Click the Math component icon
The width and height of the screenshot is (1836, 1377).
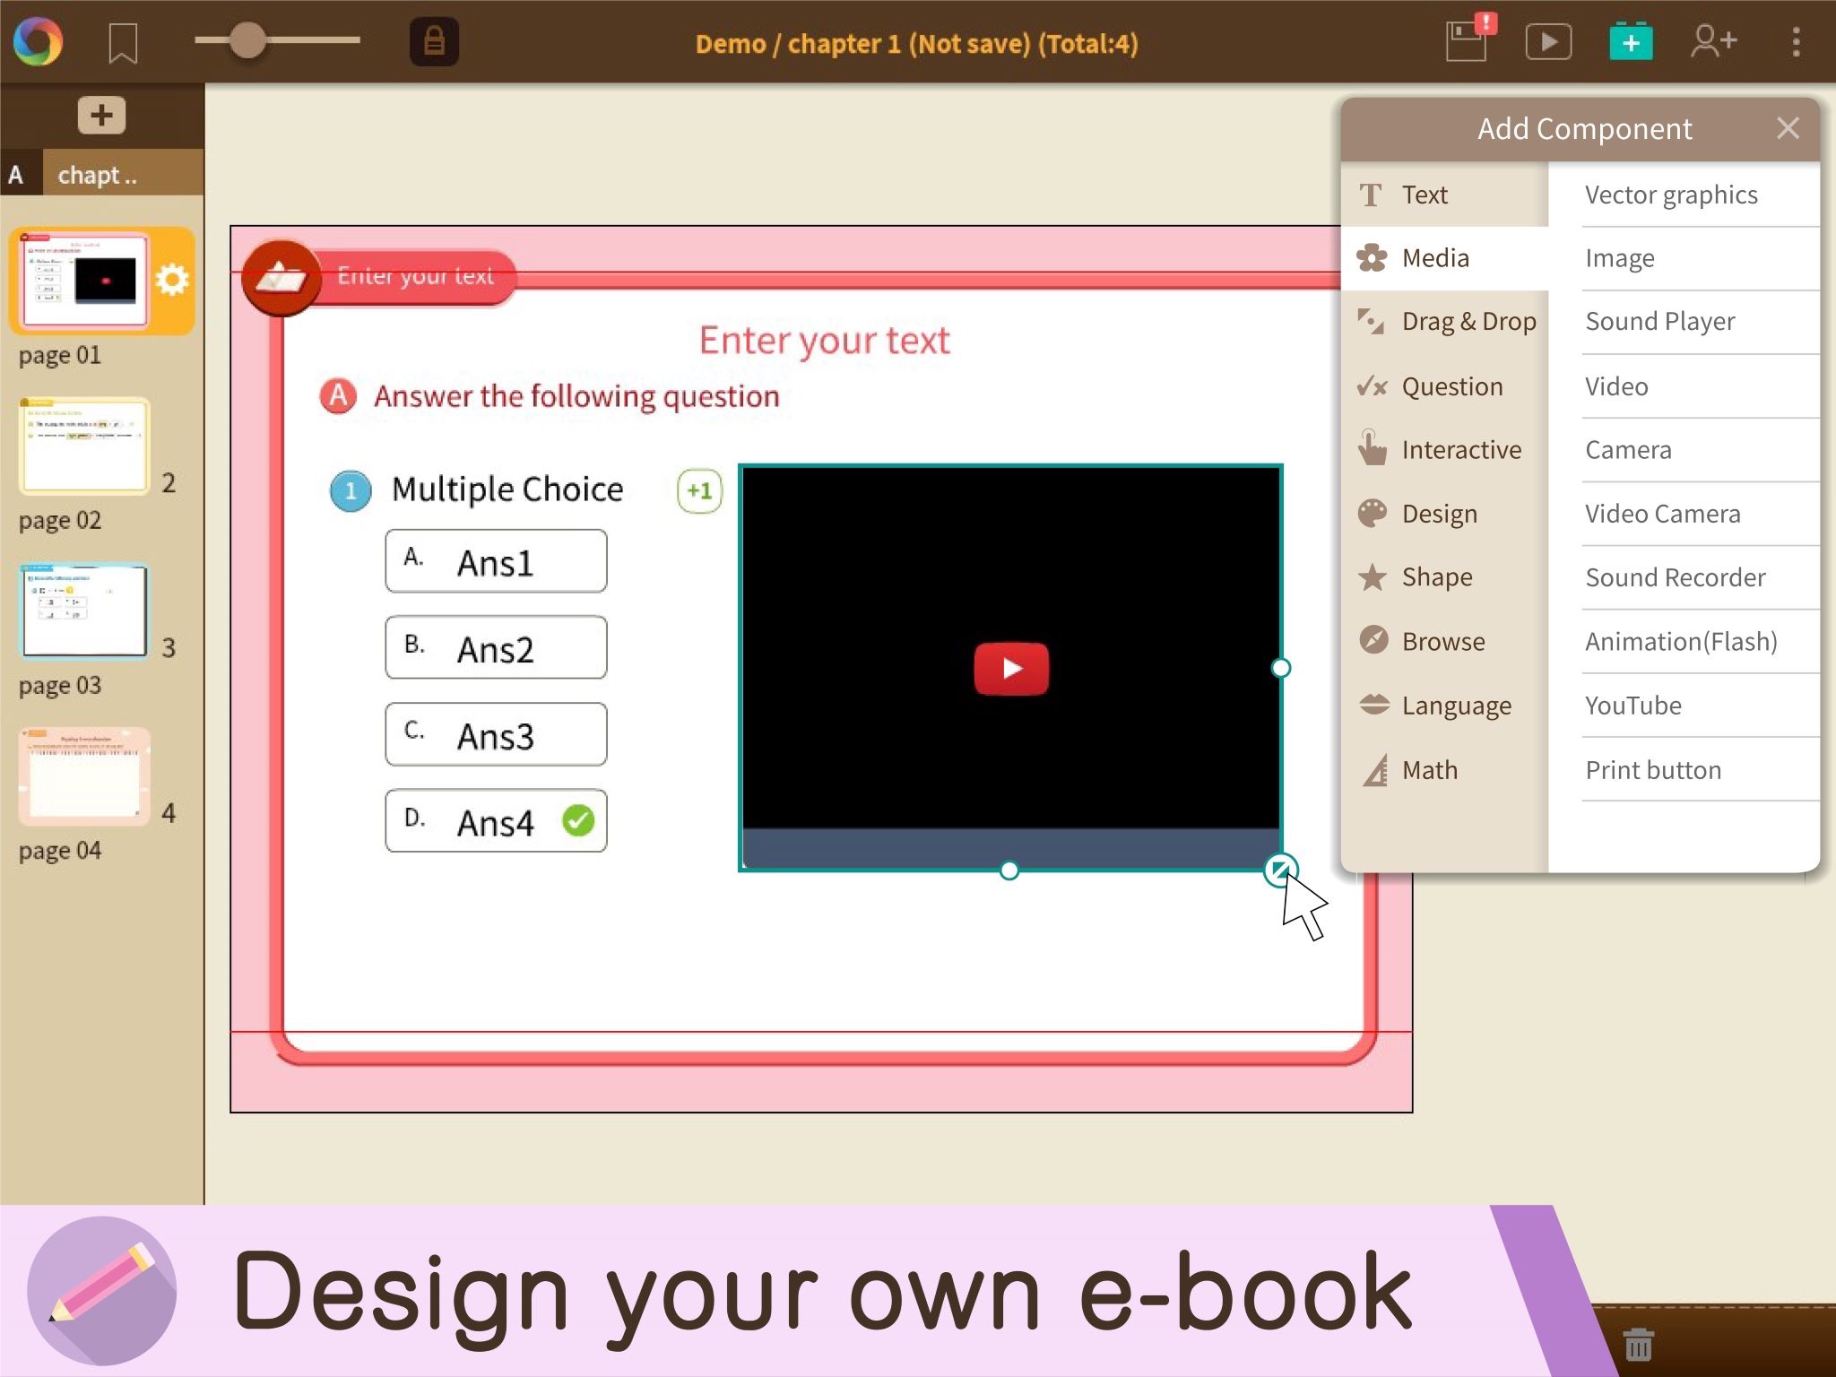1373,768
